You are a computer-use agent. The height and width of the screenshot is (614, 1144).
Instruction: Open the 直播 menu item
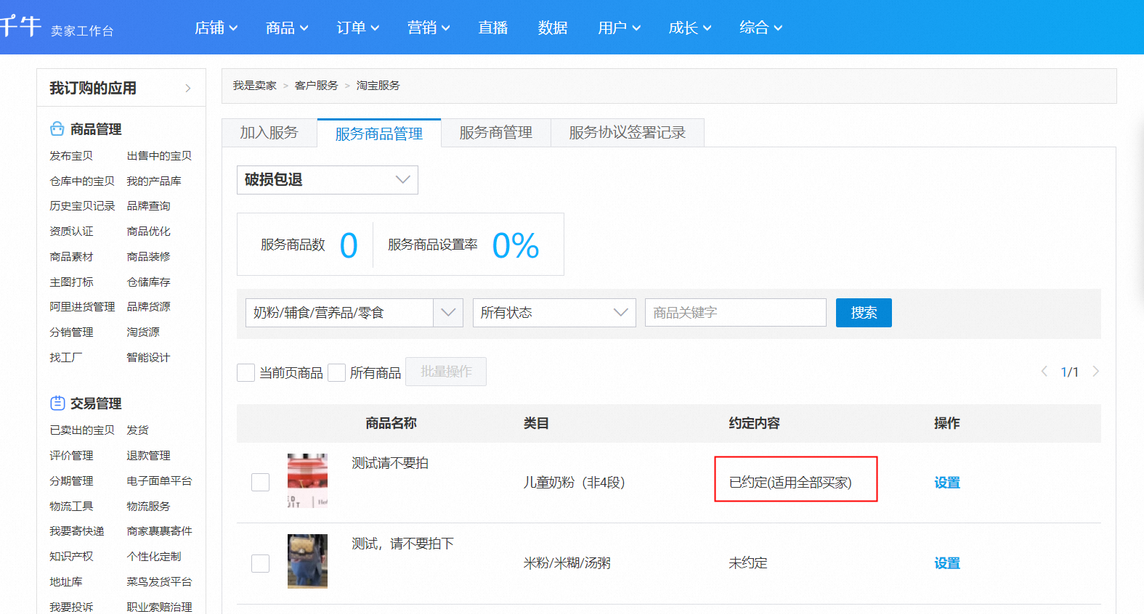(x=493, y=28)
